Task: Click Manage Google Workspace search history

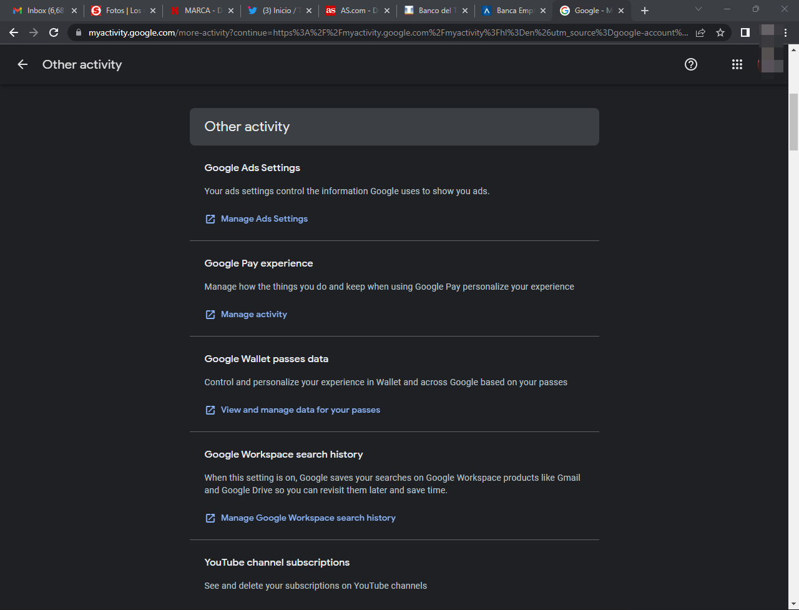Action: 308,518
